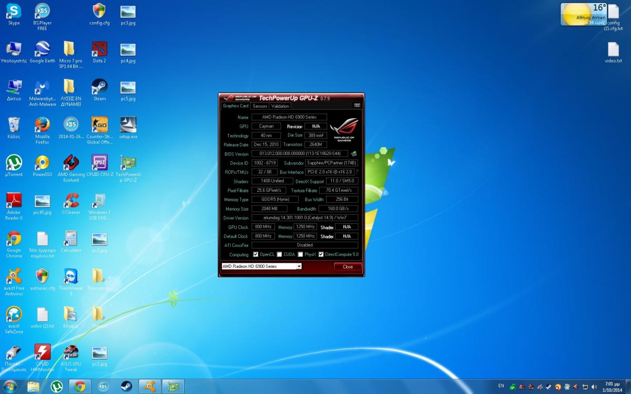Open the Google Chrome desktop shortcut

[14, 244]
